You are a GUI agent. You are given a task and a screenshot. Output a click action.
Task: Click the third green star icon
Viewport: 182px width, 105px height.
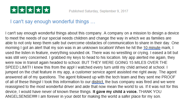30,10
